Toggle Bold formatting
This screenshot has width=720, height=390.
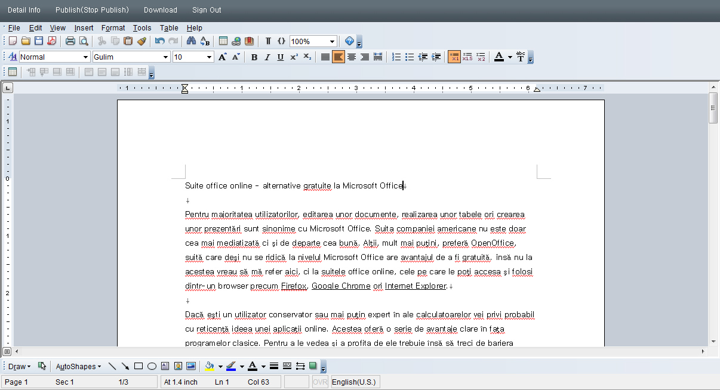click(x=254, y=57)
